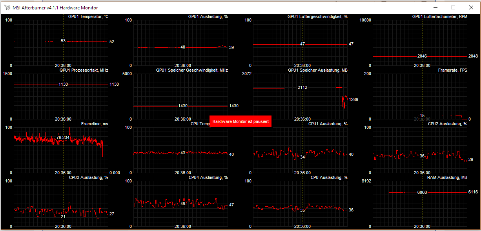This screenshot has height=231, width=481.
Task: Click the 8192 scale maximum of the RAM graph
Action: click(366, 181)
